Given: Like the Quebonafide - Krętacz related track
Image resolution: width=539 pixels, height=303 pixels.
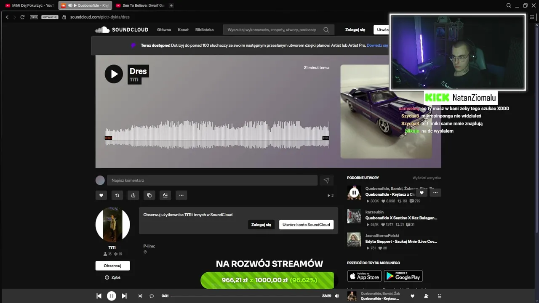Looking at the screenshot, I should click(x=422, y=193).
